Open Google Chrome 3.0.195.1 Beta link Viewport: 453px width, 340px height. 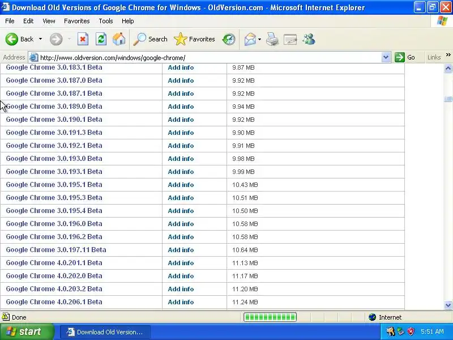click(x=54, y=185)
